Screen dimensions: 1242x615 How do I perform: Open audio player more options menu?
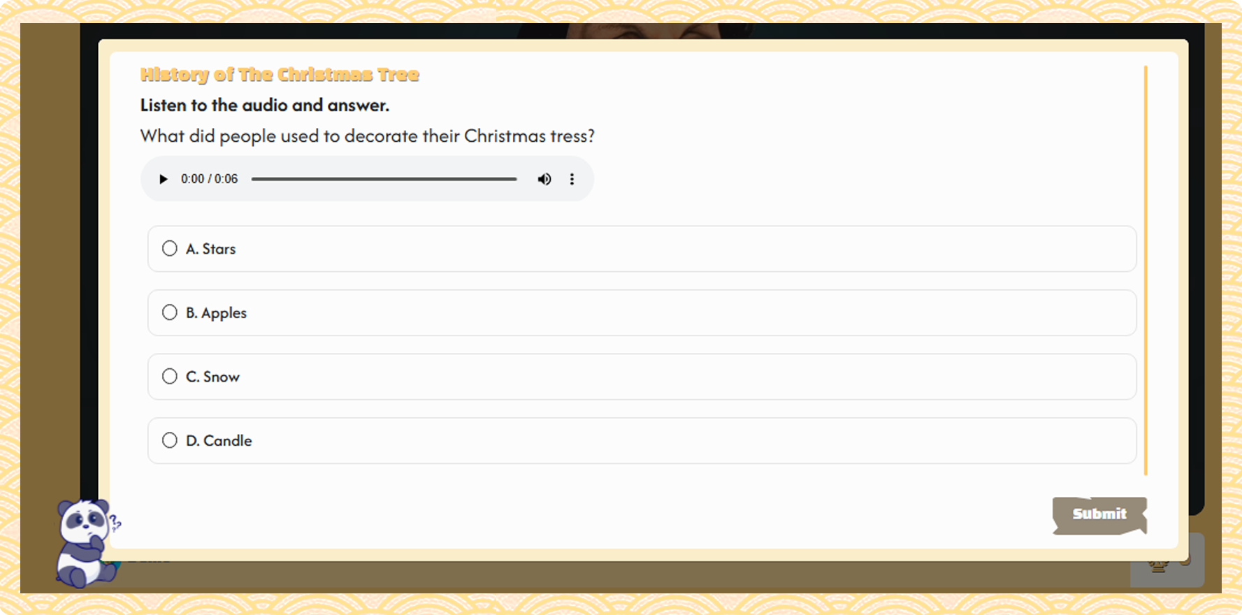click(572, 179)
